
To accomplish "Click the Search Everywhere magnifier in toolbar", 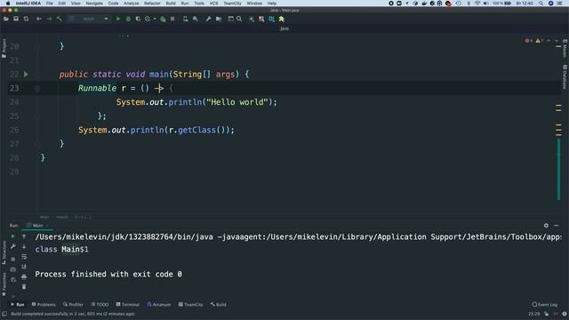I will pos(239,19).
